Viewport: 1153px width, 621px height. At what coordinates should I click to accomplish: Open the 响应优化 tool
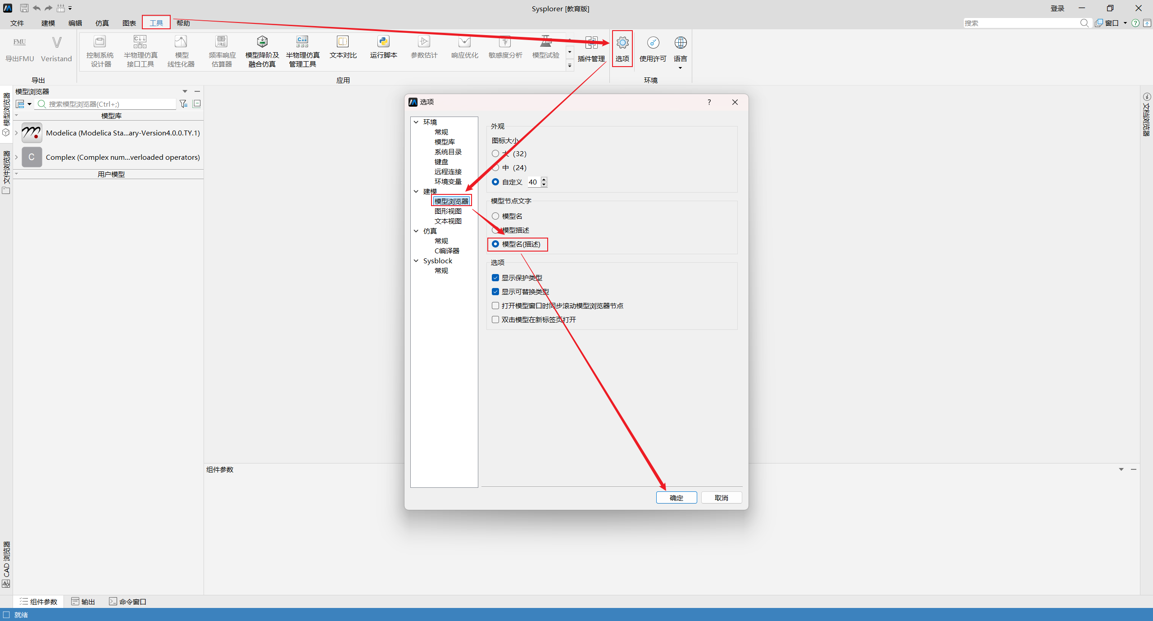click(464, 47)
